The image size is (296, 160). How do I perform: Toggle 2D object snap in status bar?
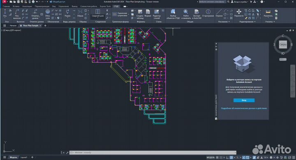(247, 158)
